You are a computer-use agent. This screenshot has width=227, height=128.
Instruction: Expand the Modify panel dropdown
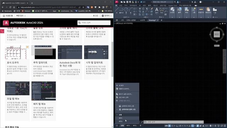(146, 17)
